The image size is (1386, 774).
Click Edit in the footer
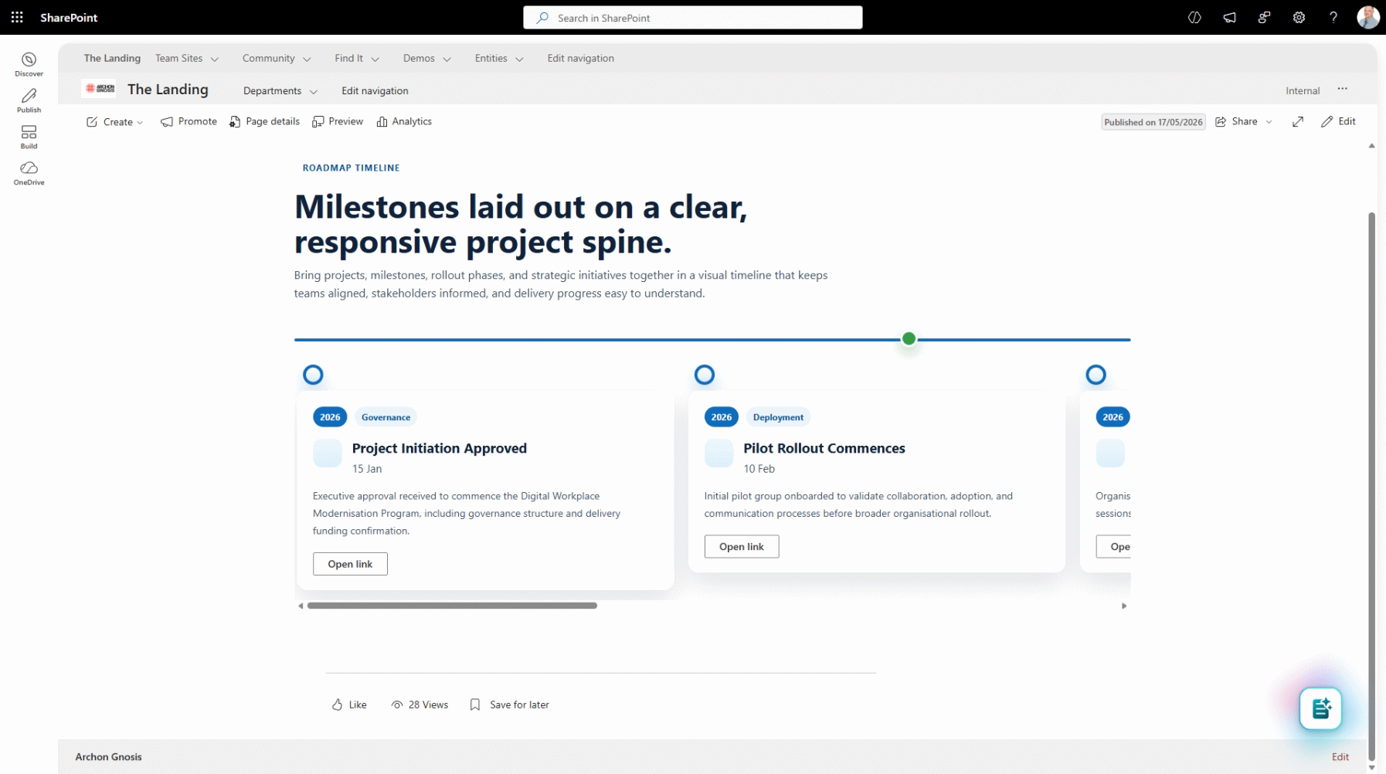point(1340,757)
